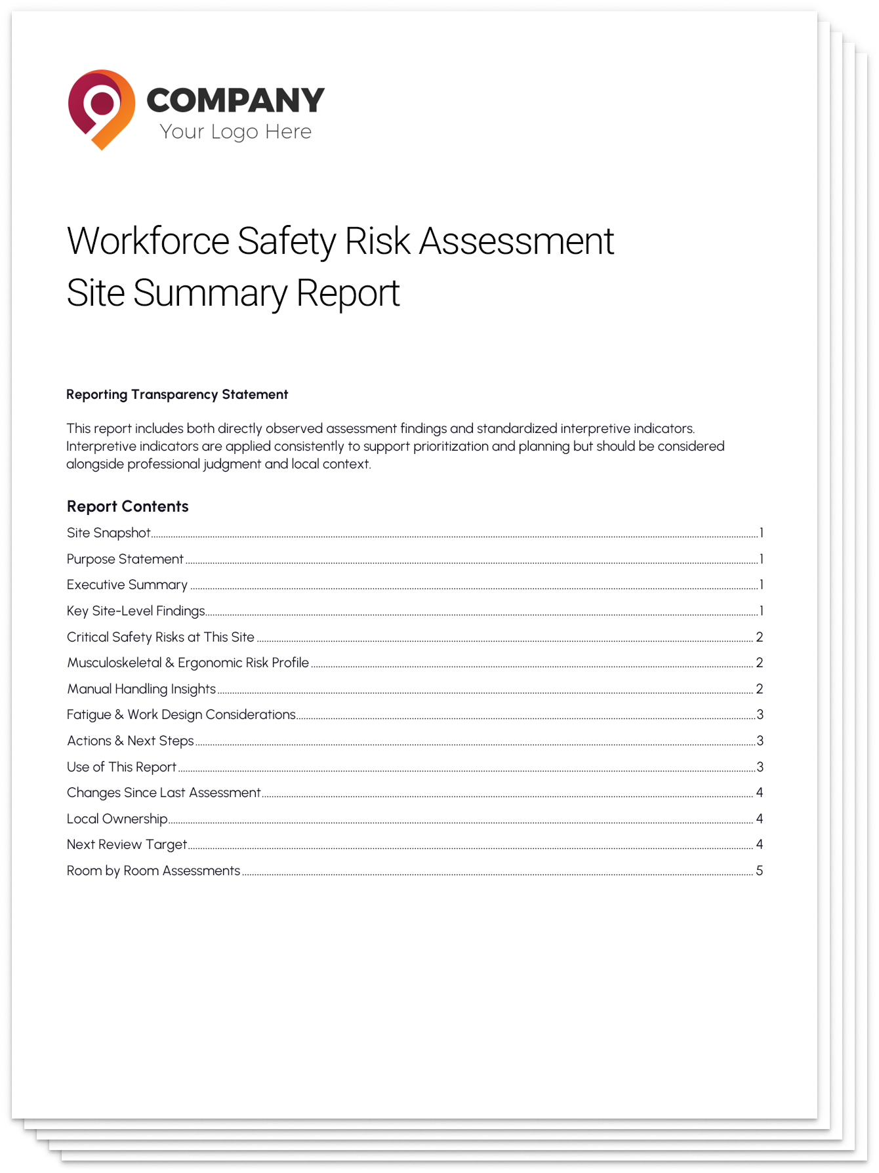The image size is (879, 1173).
Task: Open Critical Safety Risks at This Site
Action: [161, 637]
